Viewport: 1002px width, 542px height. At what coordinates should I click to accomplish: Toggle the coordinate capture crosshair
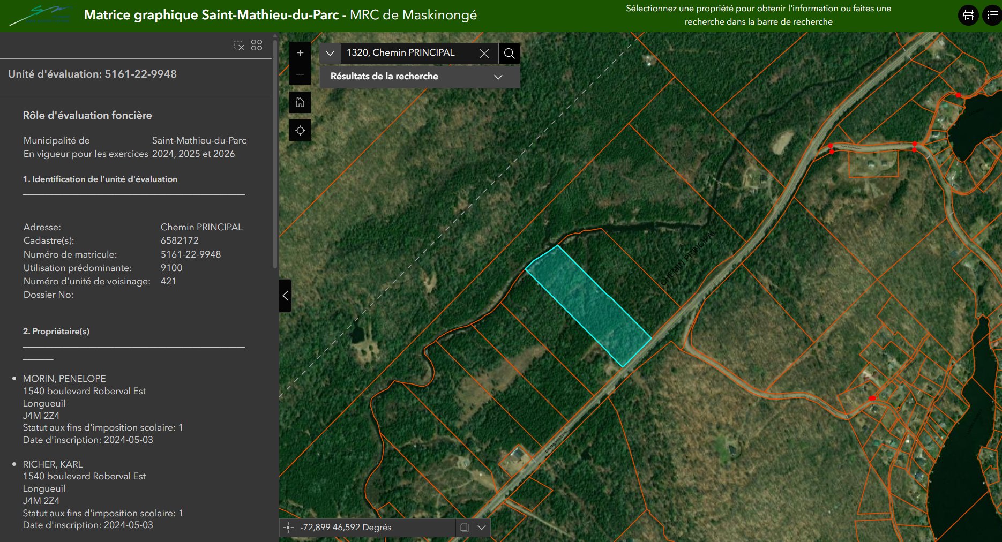click(289, 528)
